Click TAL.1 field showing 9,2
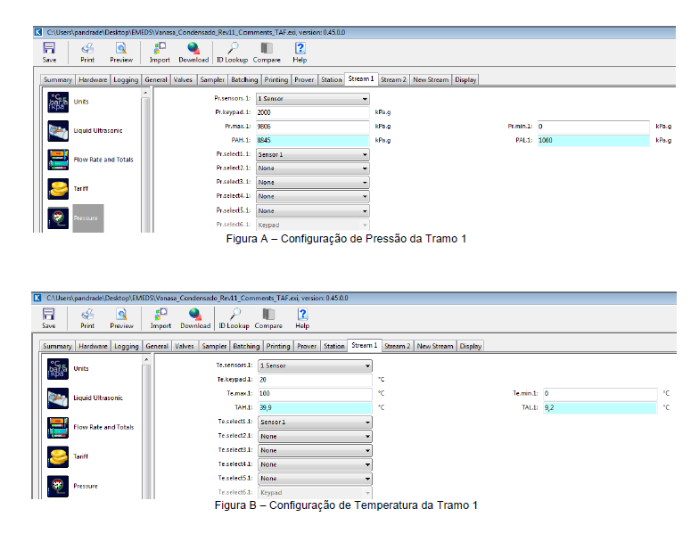The height and width of the screenshot is (558, 699). pos(600,408)
